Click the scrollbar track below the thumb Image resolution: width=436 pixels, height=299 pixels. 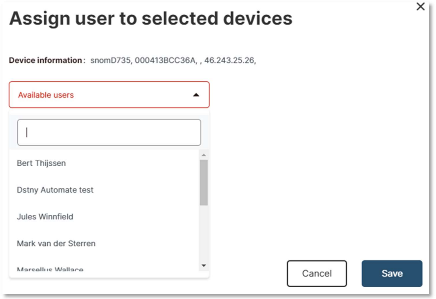pyautogui.click(x=203, y=234)
